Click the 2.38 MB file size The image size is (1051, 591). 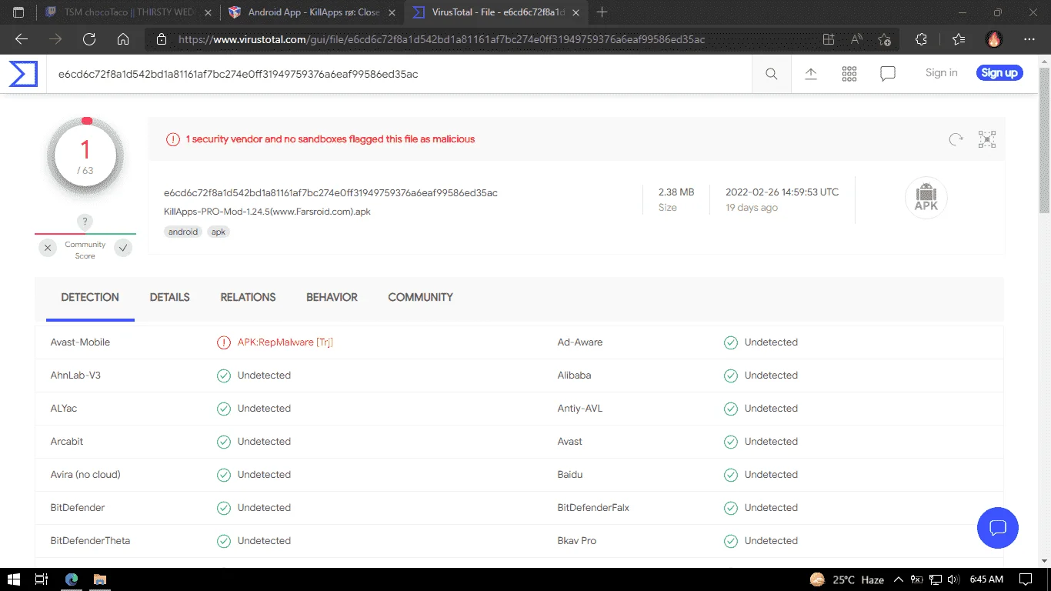676,192
